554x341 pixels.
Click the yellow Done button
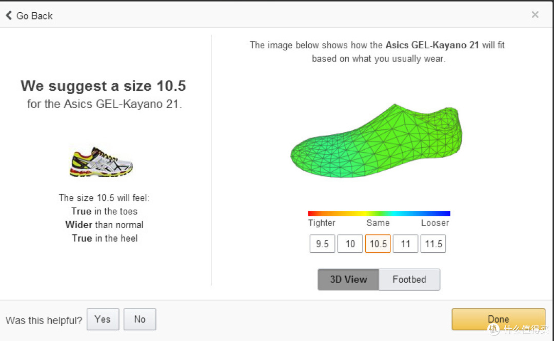pyautogui.click(x=498, y=319)
